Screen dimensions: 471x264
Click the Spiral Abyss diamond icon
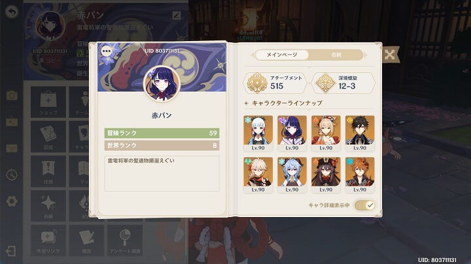coord(325,83)
